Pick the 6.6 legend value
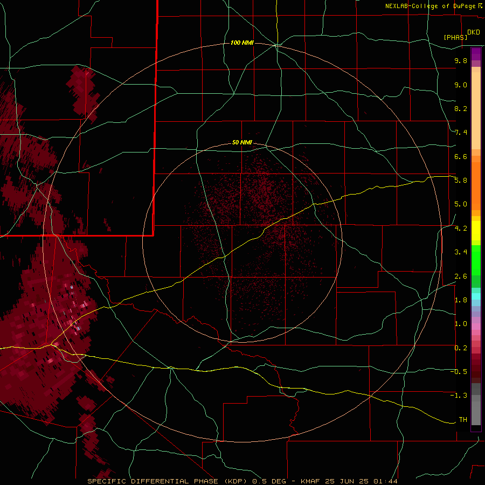 tap(461, 156)
